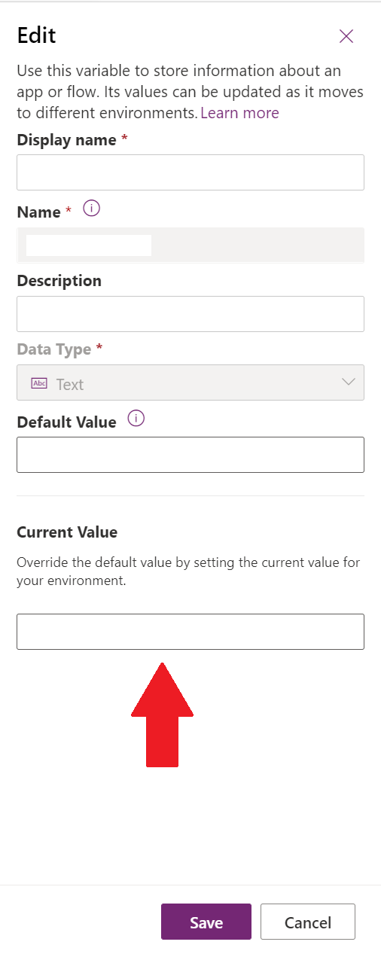Click the Display name label

coord(66,140)
